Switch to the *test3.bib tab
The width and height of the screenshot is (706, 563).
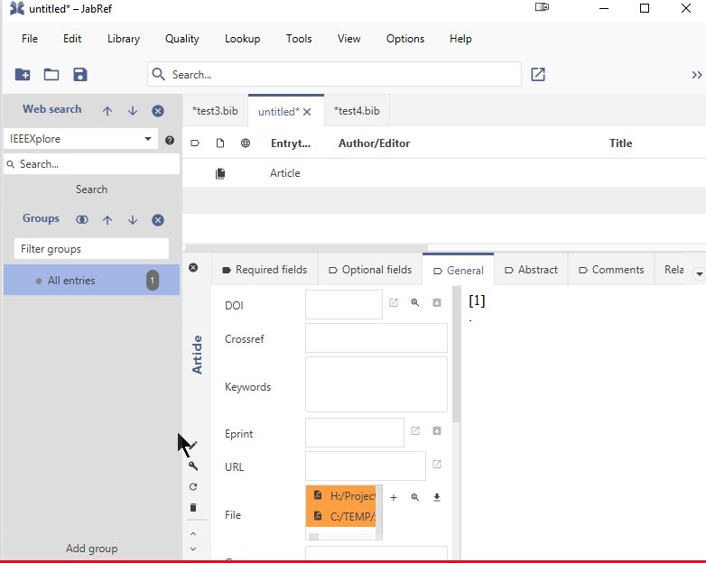point(215,111)
